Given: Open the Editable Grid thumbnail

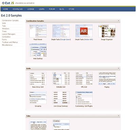Looking at the screenshot, I should (61, 78).
